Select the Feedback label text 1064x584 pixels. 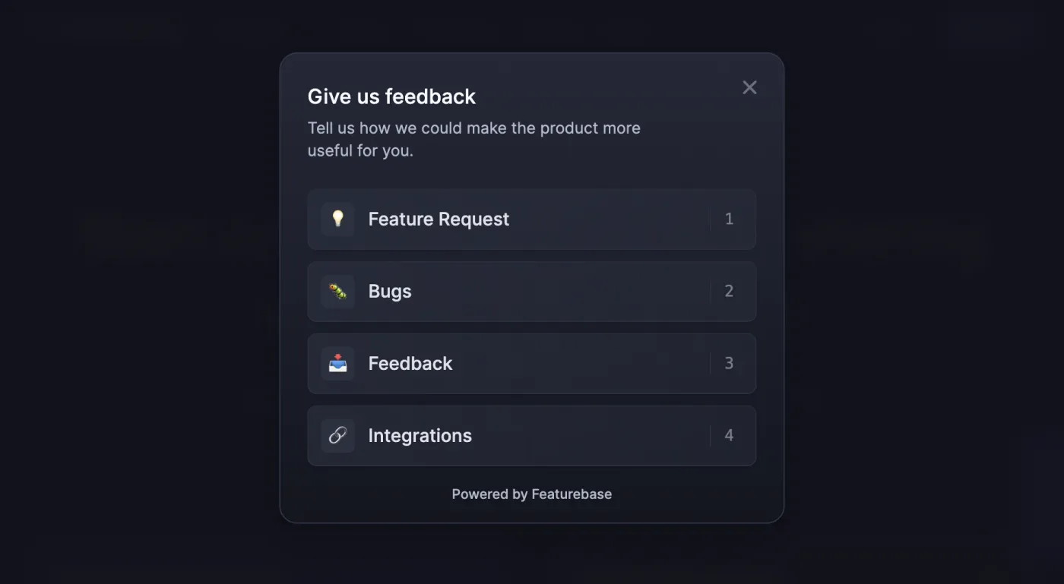coord(410,363)
